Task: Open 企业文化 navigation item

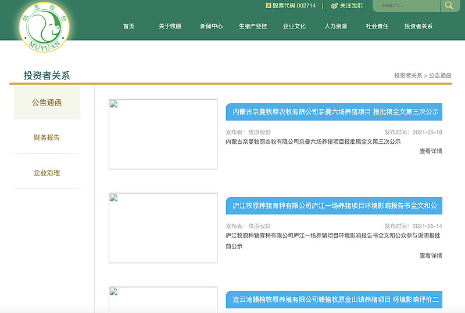Action: click(x=294, y=26)
